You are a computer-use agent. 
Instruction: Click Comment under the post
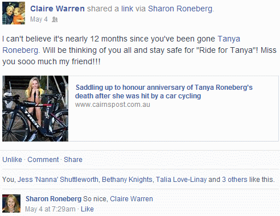[x=43, y=160]
